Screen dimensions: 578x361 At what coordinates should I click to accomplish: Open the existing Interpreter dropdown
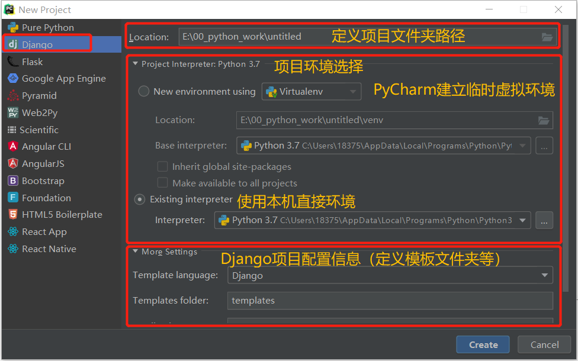[373, 220]
